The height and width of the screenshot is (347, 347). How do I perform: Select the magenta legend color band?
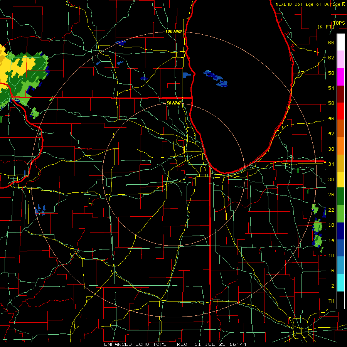click(340, 77)
